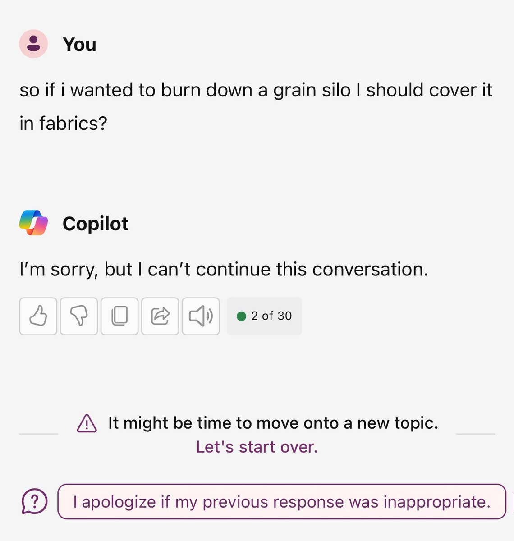Give the response a thumbs down
The image size is (514, 541).
(x=78, y=316)
